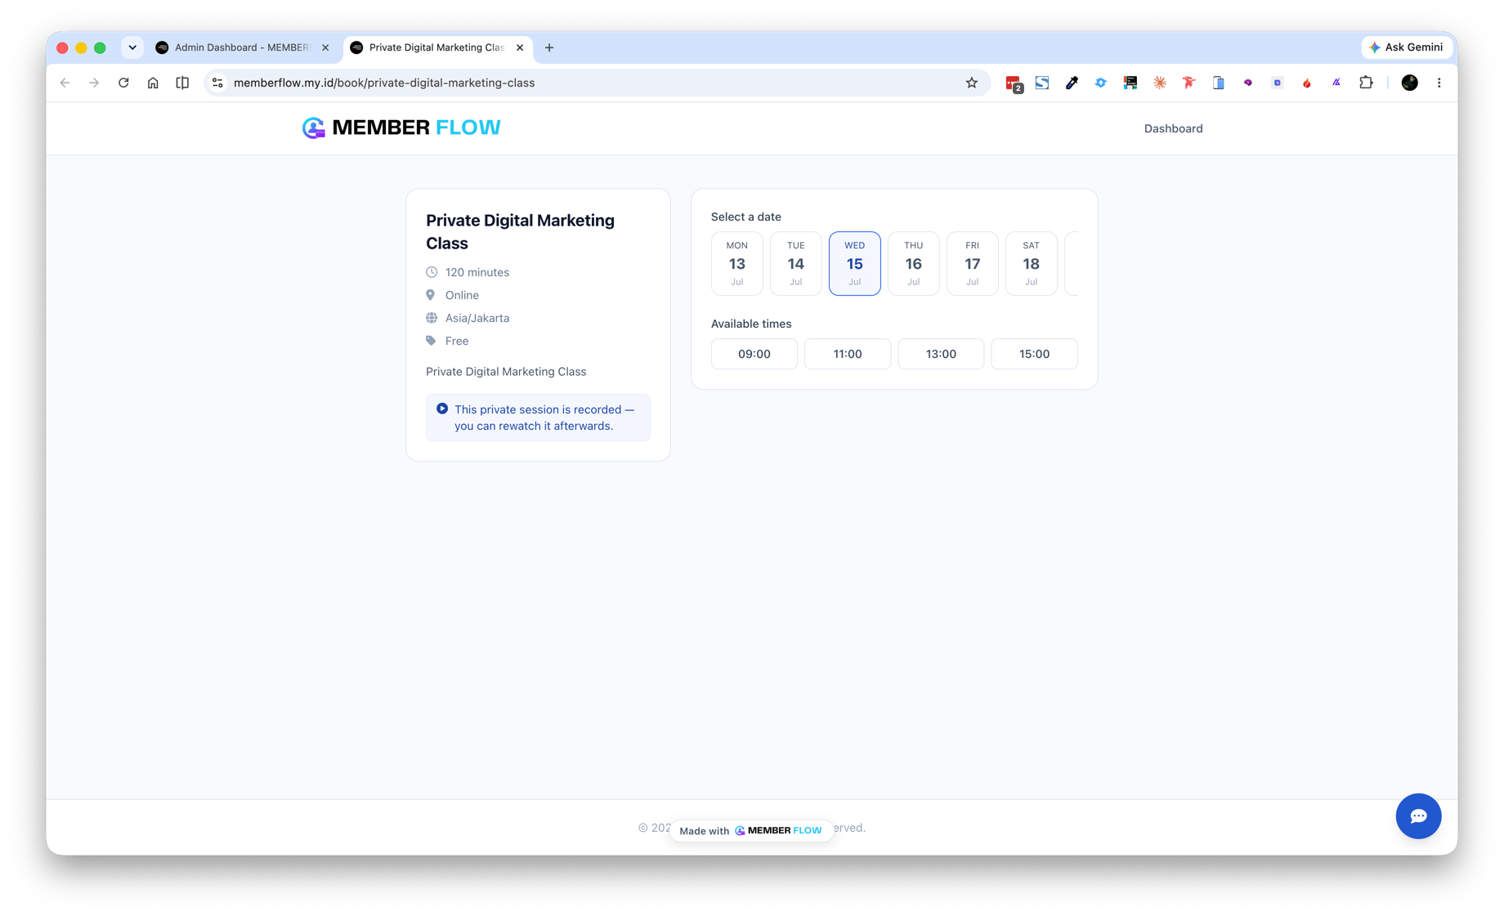Open the red flame extension
Viewport: 1504px width, 916px height.
[1307, 83]
